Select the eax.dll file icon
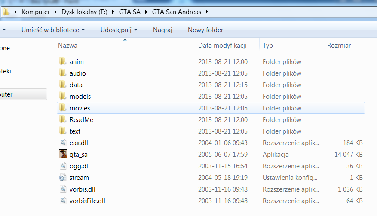377x216 pixels. click(63, 143)
